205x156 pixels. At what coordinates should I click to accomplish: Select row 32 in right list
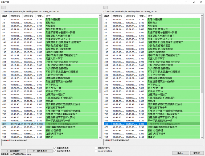(x=152, y=23)
